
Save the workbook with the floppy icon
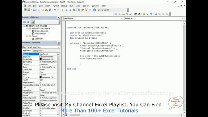click(x=34, y=10)
